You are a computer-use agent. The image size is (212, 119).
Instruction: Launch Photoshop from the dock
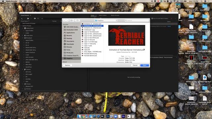108,116
